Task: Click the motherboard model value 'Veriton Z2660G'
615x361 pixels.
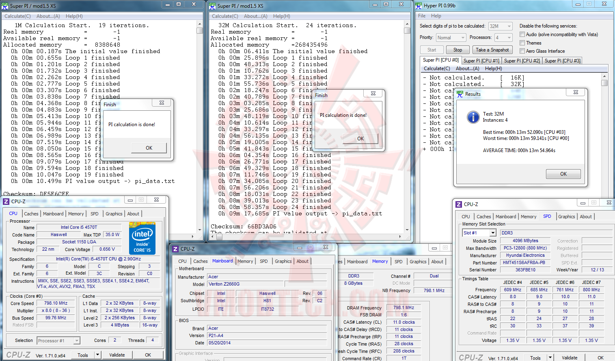Action: pyautogui.click(x=246, y=284)
